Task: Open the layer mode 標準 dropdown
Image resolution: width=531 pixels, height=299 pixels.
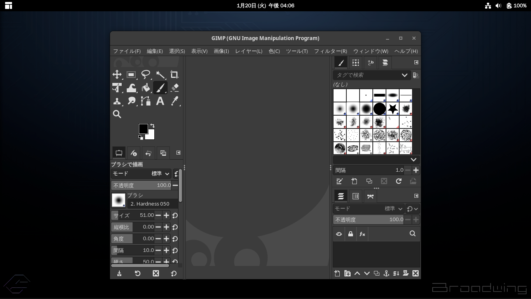Action: pyautogui.click(x=393, y=209)
